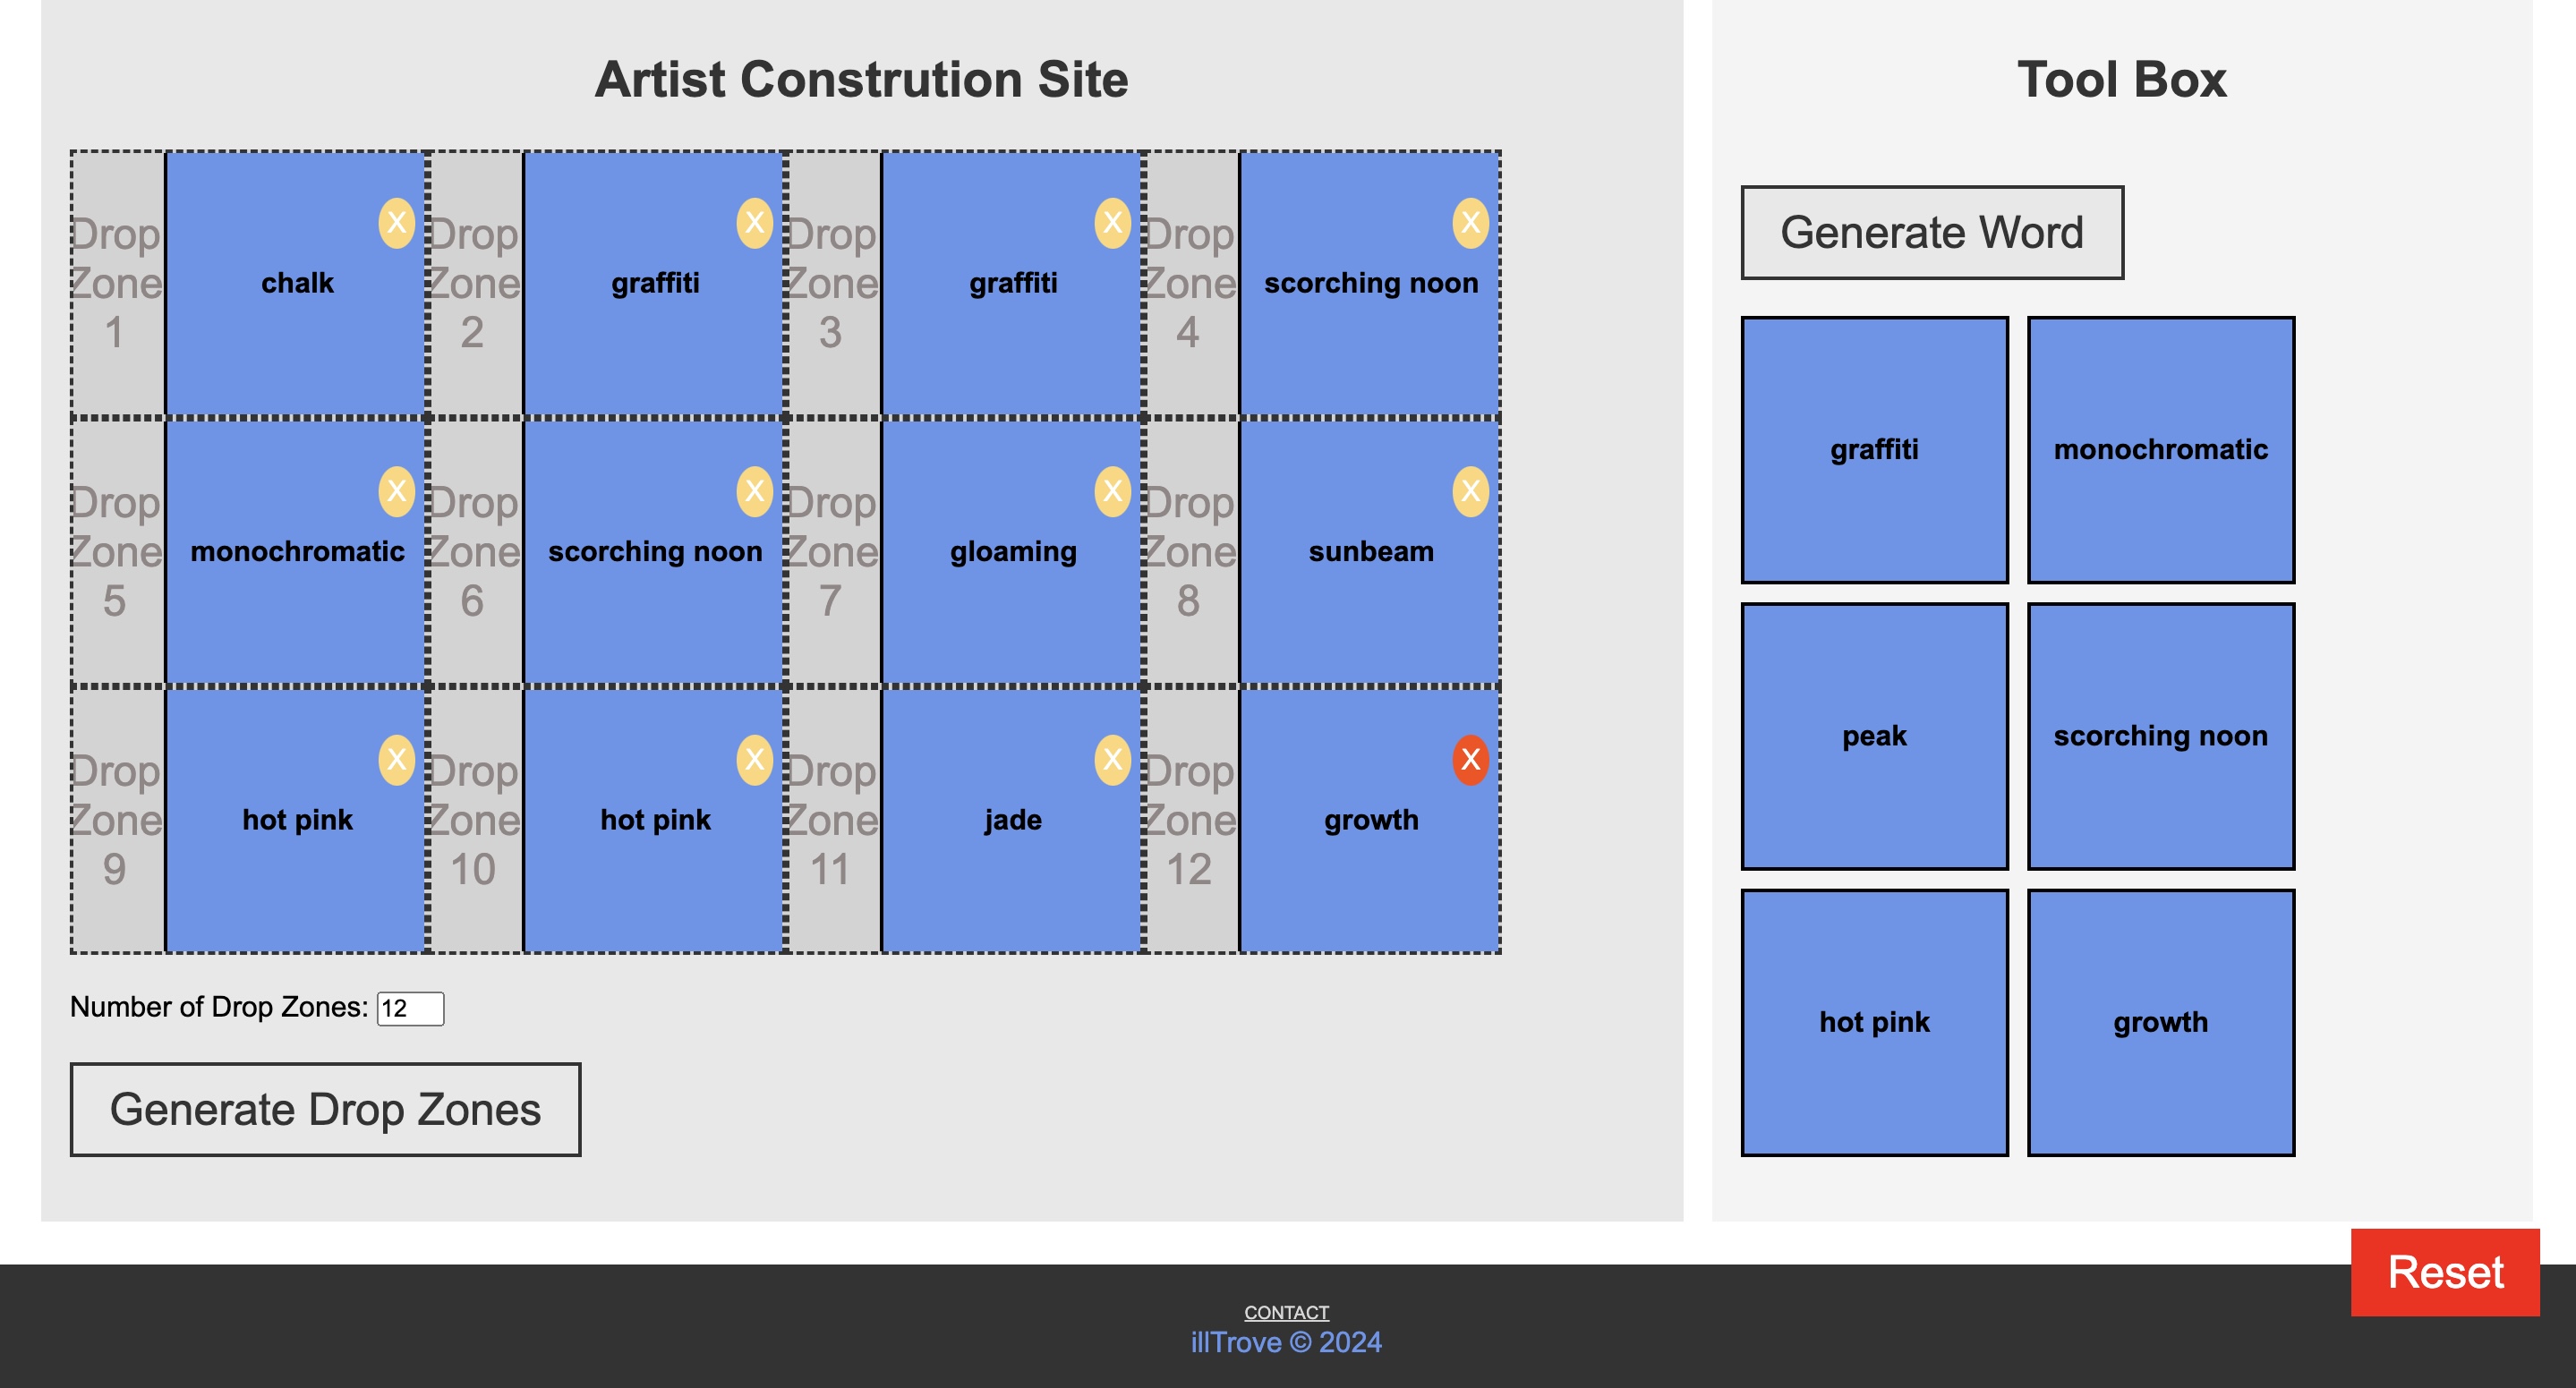Screen dimensions: 2576x1388
Task: Remove jade from Drop Zone 11
Action: 1112,759
